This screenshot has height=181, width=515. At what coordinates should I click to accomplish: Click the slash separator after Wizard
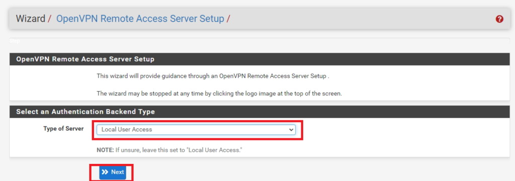point(49,19)
